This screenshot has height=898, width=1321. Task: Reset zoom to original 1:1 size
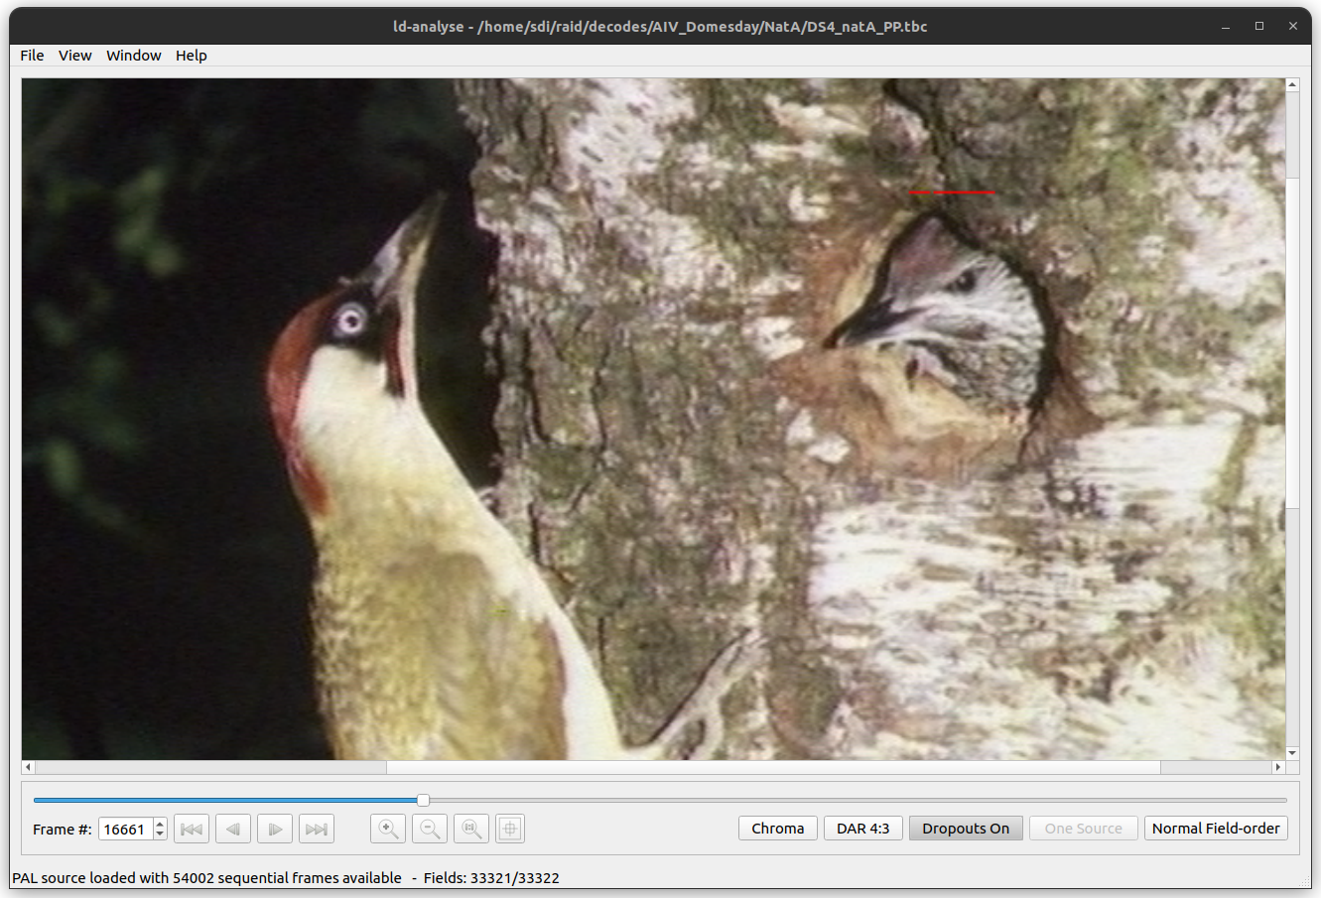click(x=471, y=829)
